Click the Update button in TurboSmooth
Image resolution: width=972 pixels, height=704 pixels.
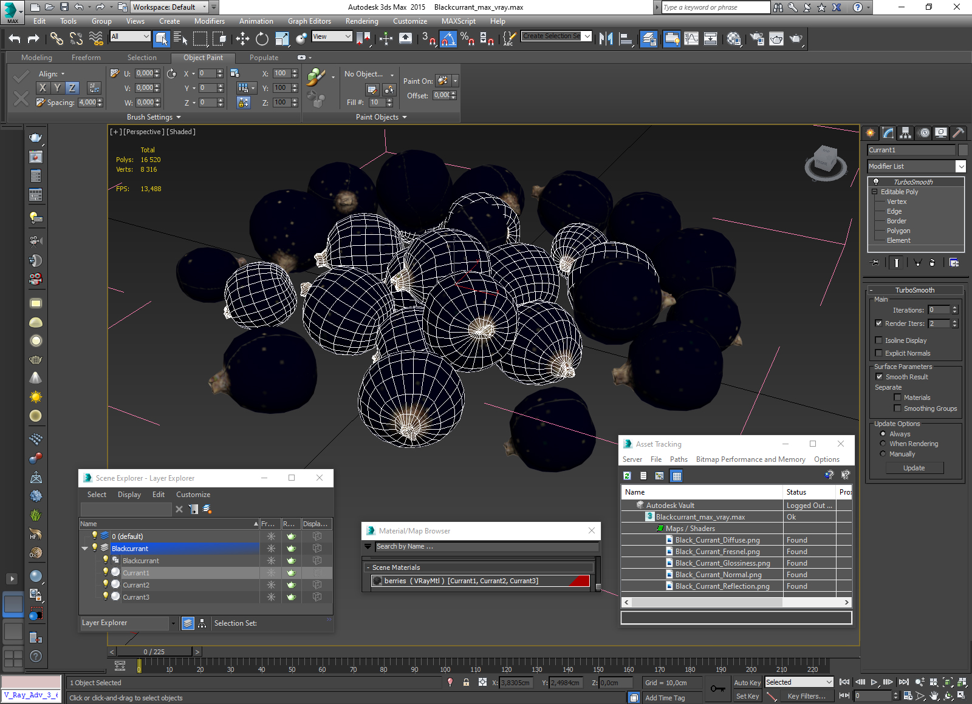(914, 468)
